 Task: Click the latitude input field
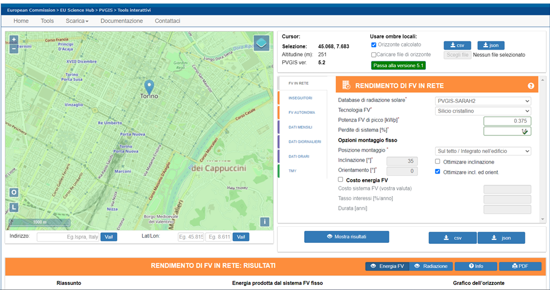[x=191, y=237]
